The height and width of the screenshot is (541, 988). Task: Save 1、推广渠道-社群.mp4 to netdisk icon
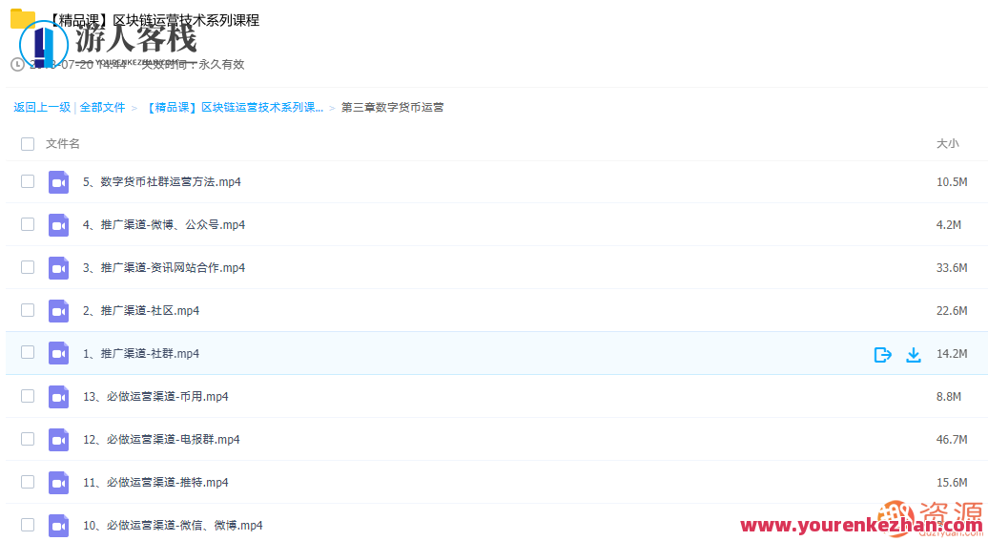[x=883, y=354]
